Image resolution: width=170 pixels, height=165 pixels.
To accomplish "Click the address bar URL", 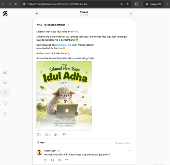I will 57,4.
